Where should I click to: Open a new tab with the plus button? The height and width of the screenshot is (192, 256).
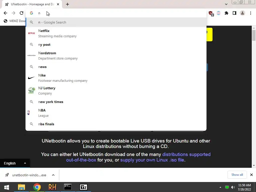67,4
